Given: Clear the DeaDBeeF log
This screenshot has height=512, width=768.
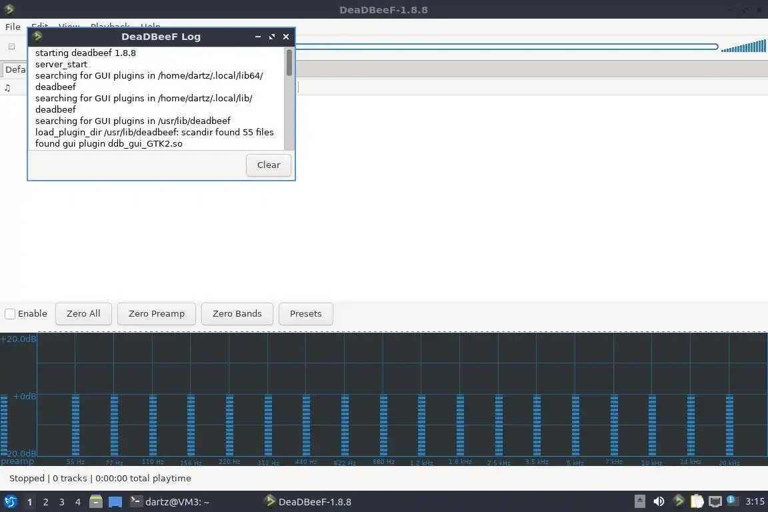Looking at the screenshot, I should [x=269, y=165].
